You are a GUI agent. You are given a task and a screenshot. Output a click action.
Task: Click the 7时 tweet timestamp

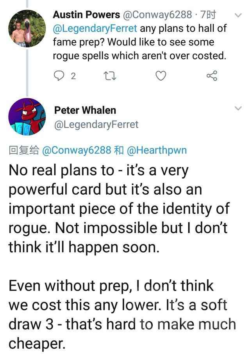(x=207, y=15)
